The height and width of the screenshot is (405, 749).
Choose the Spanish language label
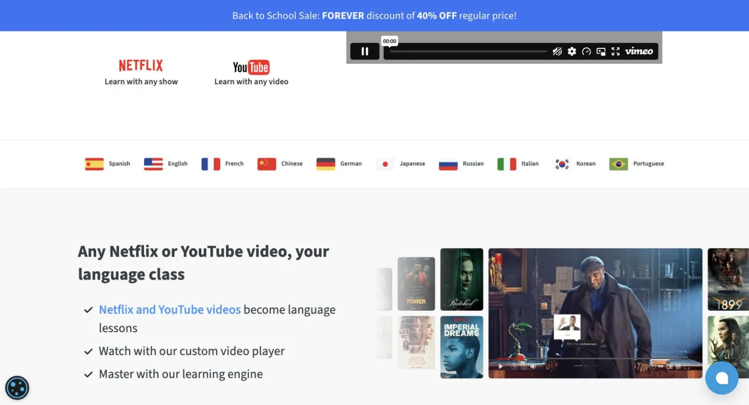tap(120, 163)
